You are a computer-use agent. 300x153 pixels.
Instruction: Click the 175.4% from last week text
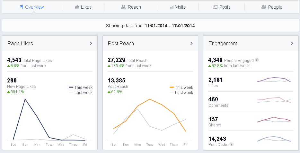point(129,66)
